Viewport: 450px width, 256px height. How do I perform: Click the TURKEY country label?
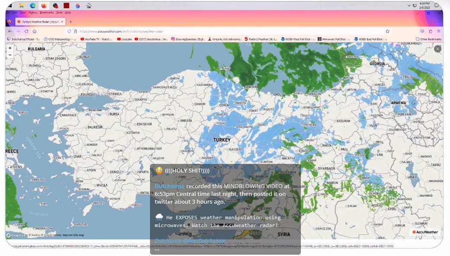(x=222, y=140)
